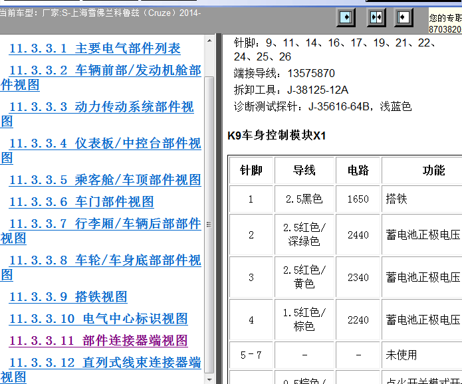Click the 针脚 column header
Image resolution: width=462 pixels, height=384 pixels.
click(x=251, y=170)
